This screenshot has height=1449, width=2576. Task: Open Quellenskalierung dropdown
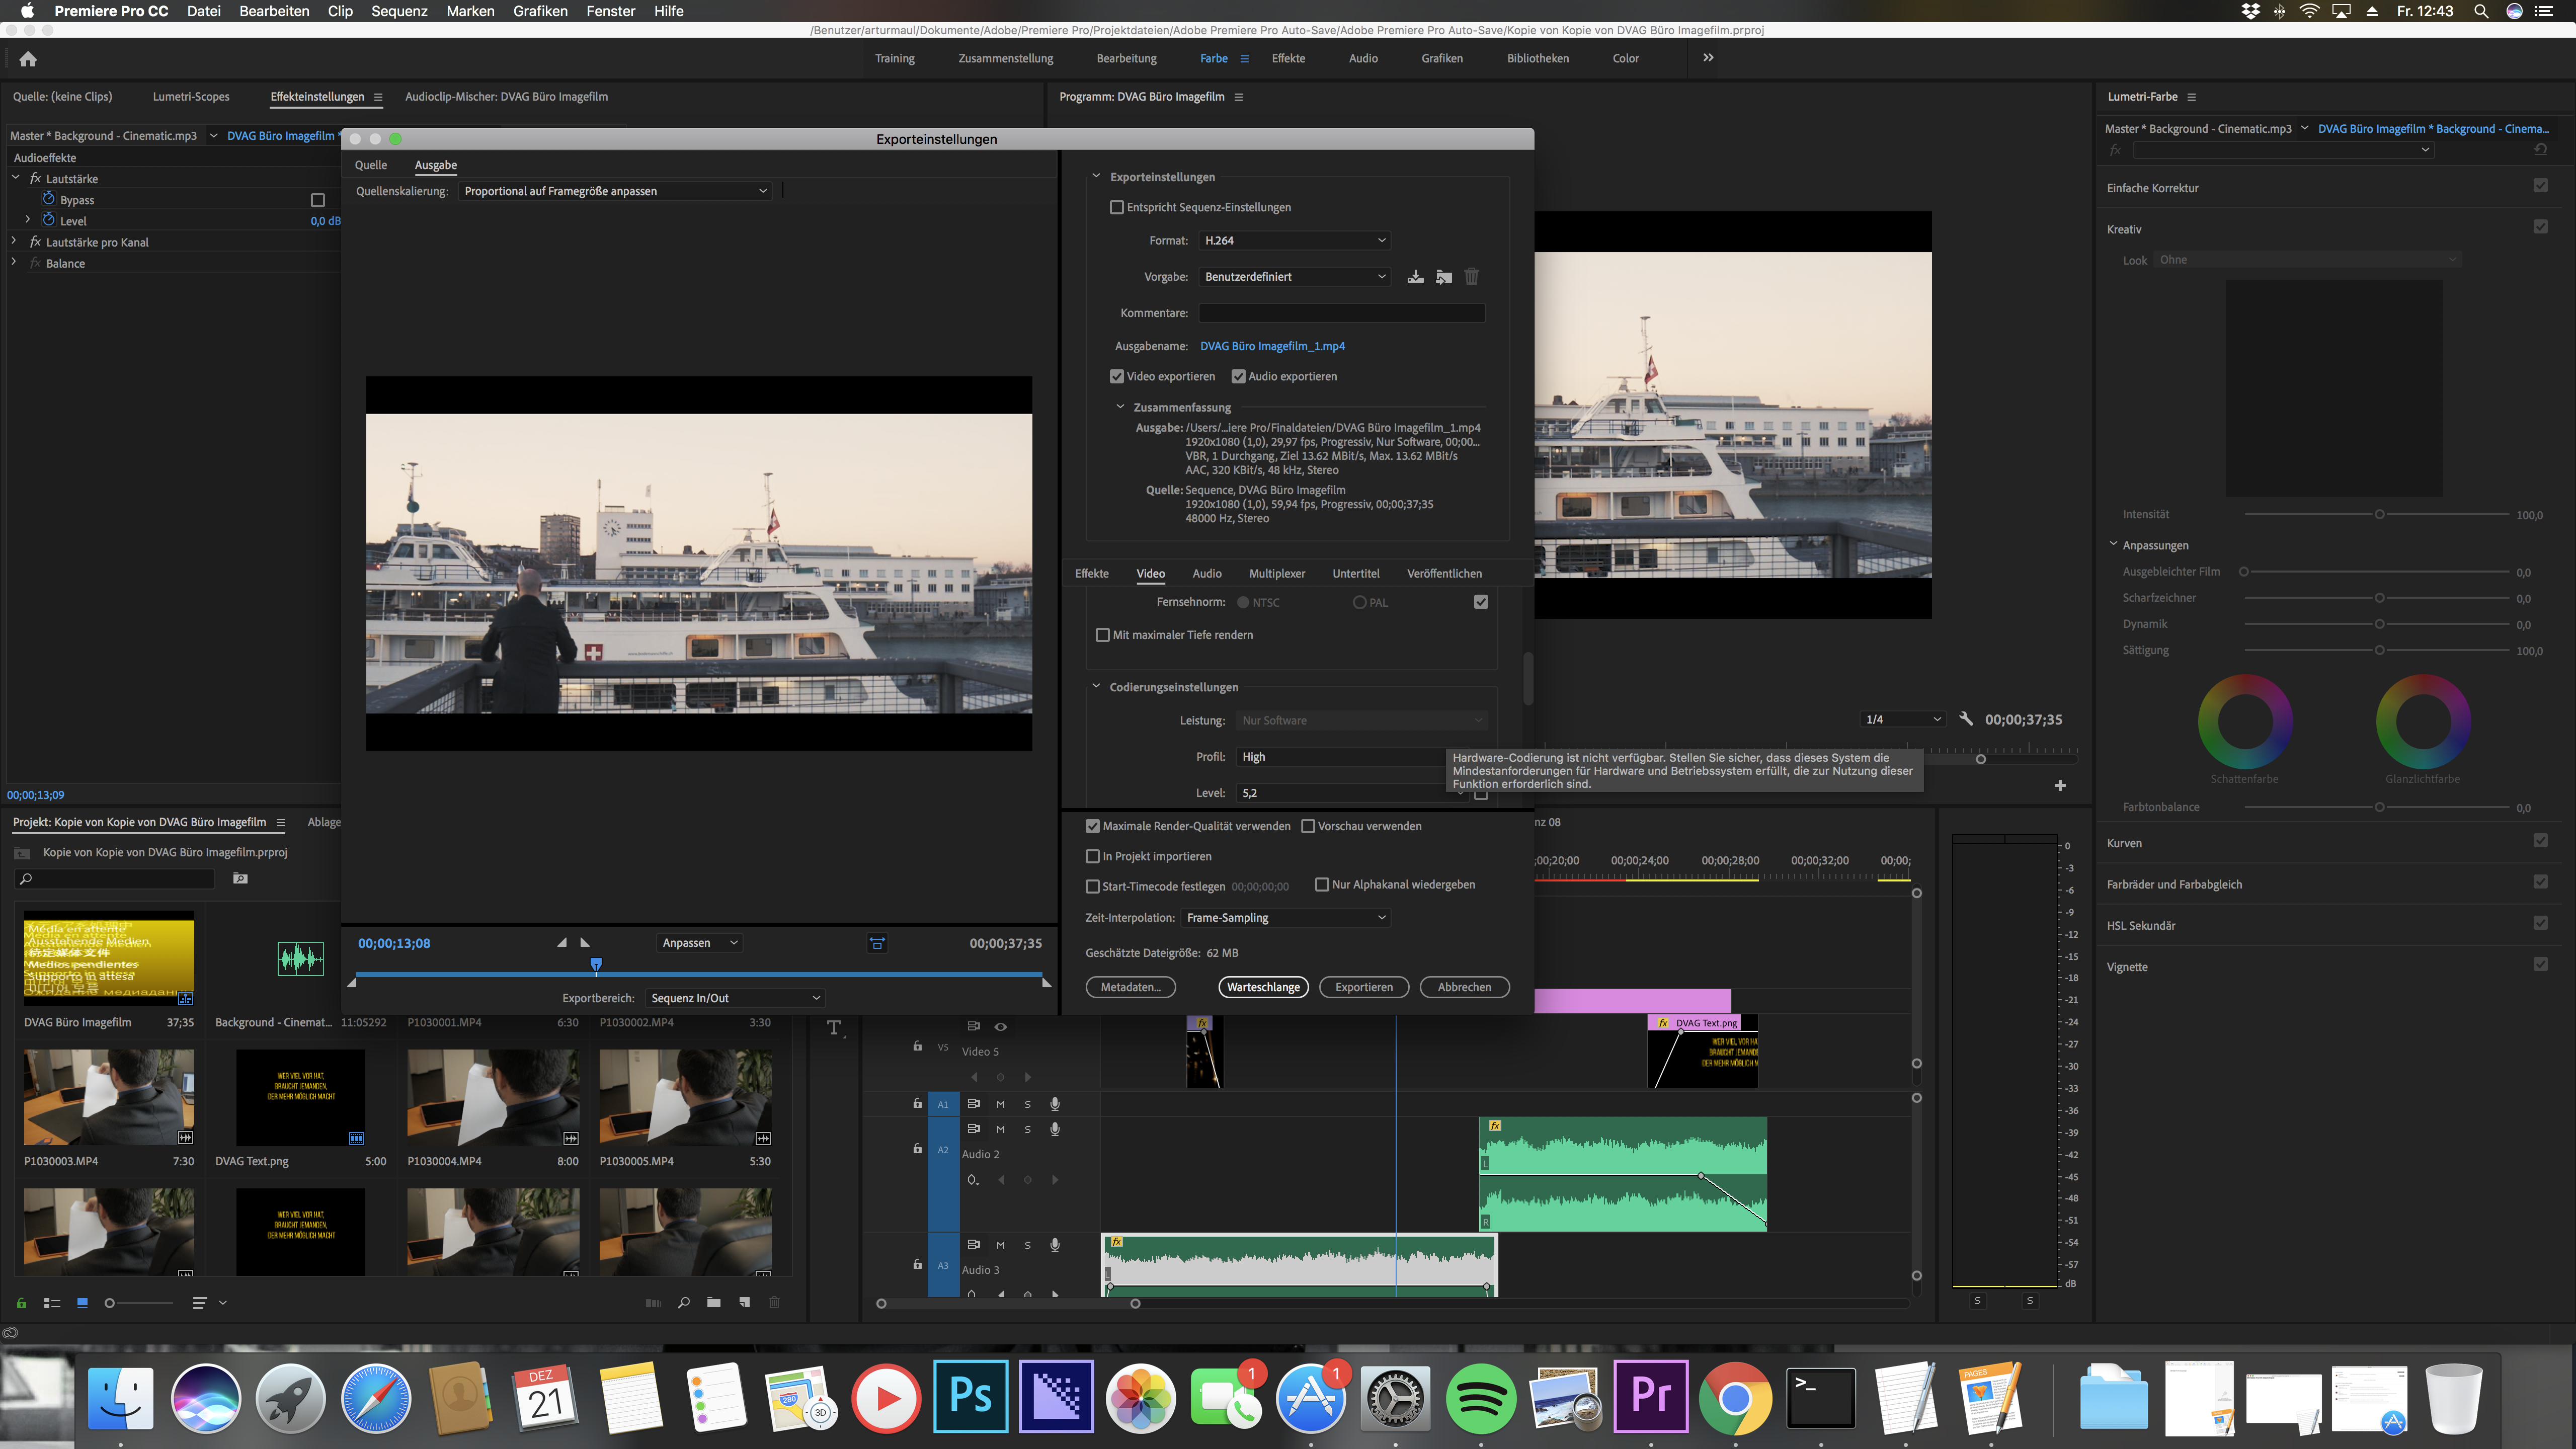point(615,191)
